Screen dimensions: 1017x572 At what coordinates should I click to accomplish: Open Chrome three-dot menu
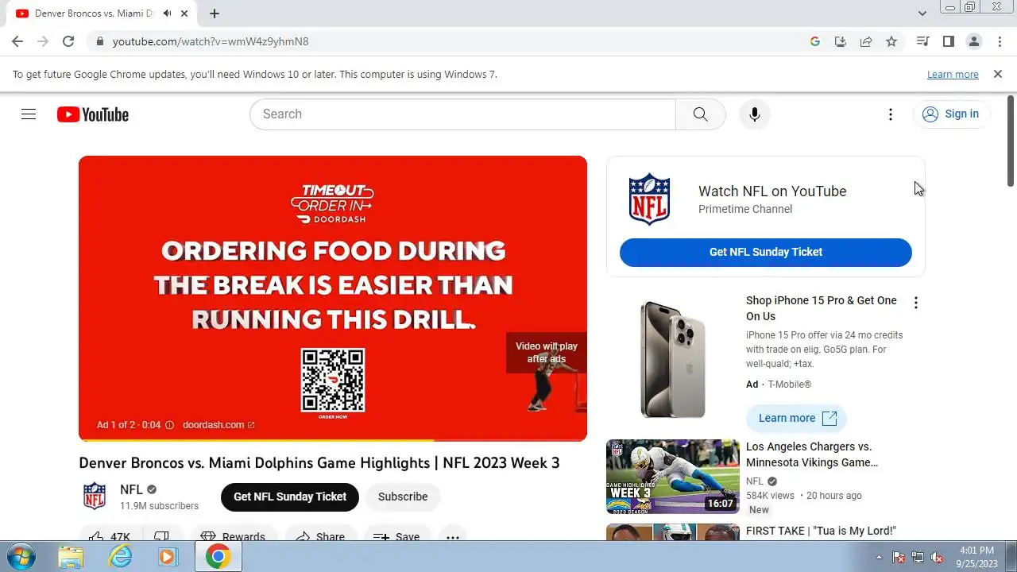[999, 41]
